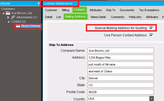Click the address line 'and east of Chaos'
The width and height of the screenshot is (164, 101).
[x=121, y=71]
